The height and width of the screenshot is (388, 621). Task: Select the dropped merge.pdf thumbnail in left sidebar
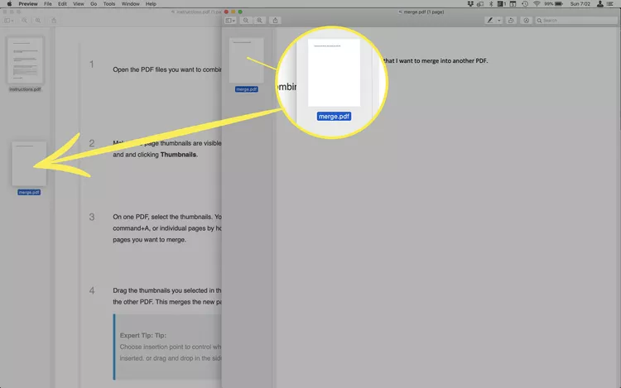[x=29, y=164]
